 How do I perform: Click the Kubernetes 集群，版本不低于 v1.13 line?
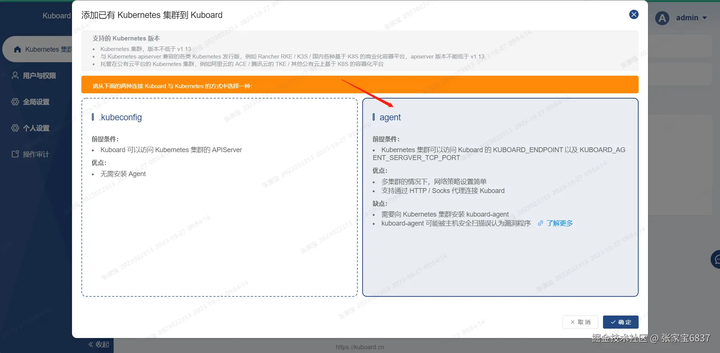click(x=146, y=49)
